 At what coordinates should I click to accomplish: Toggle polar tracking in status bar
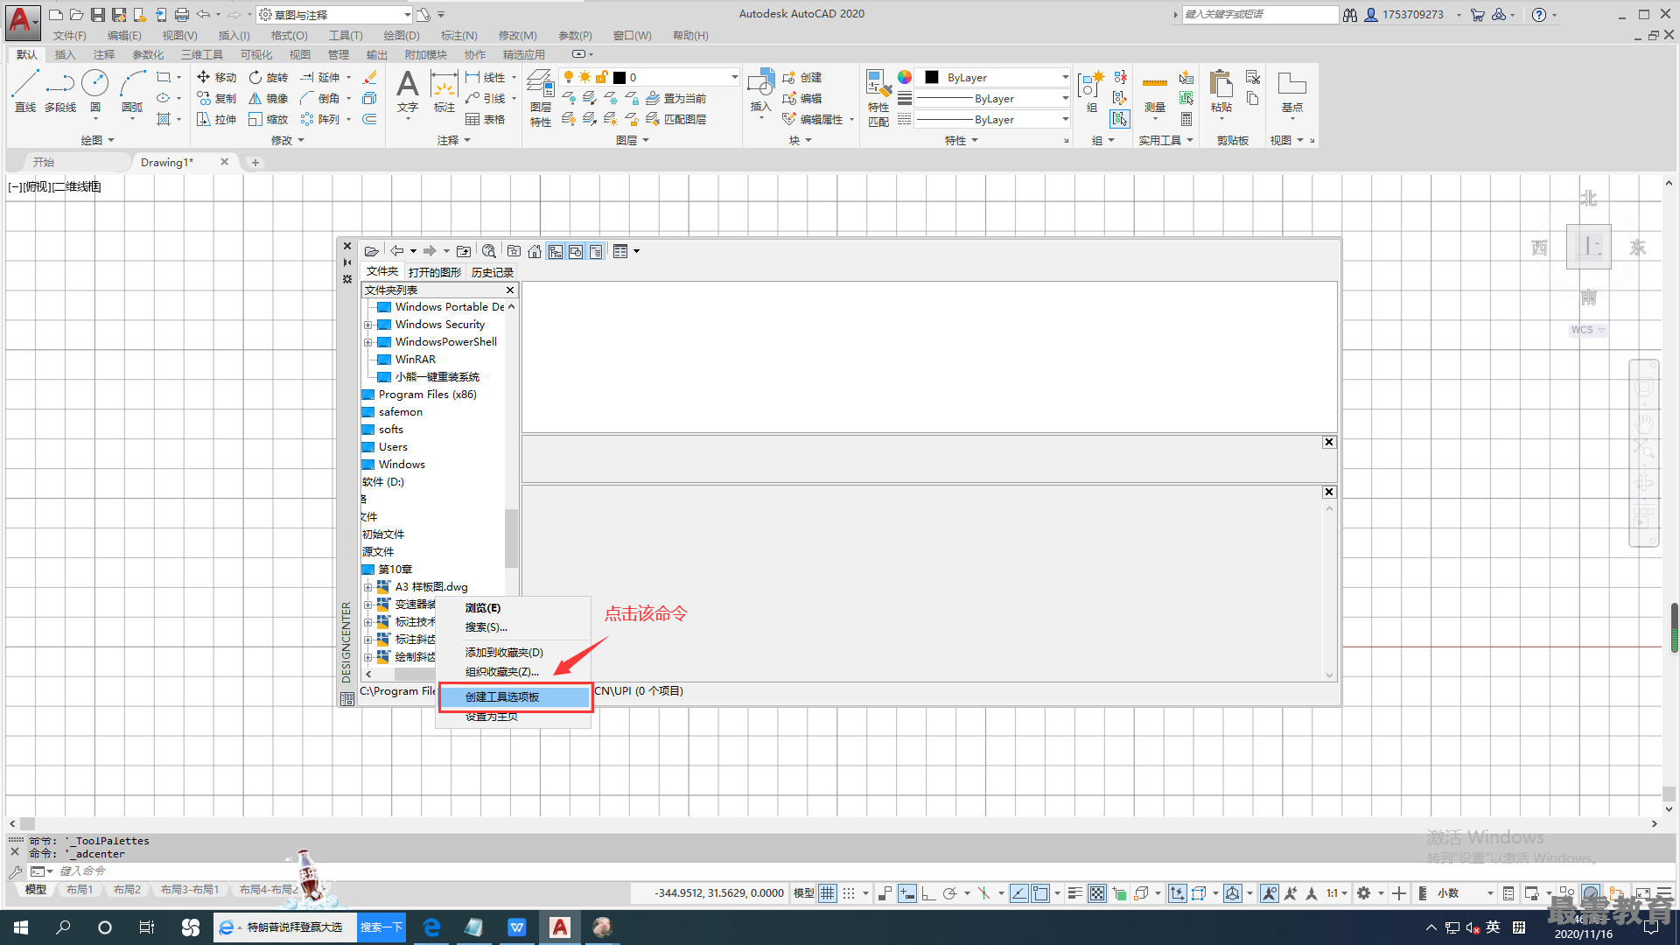949,892
